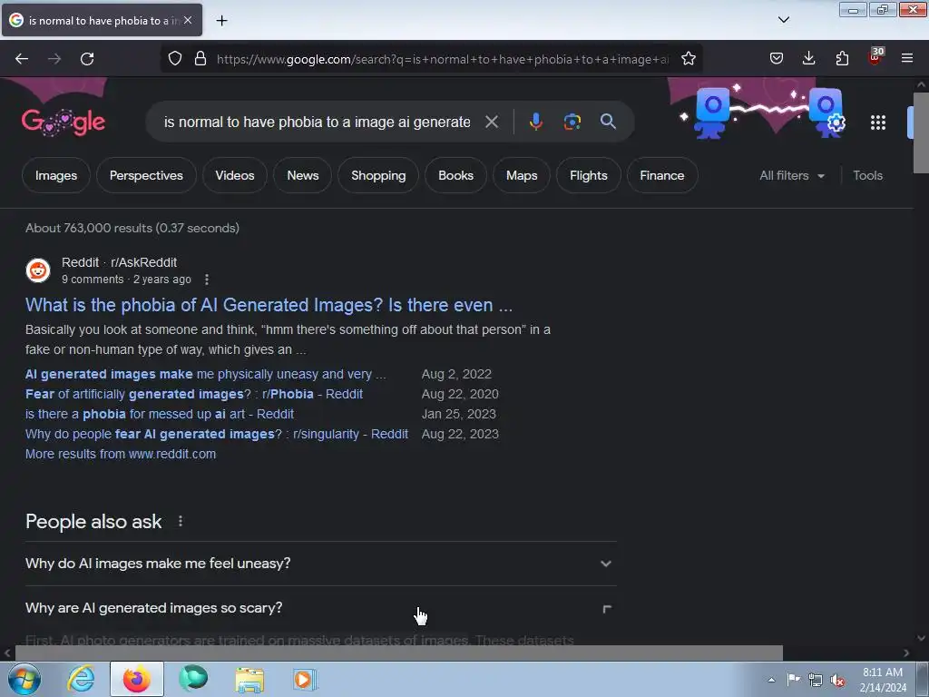
Task: Open More results from www.reddit.com
Action: [x=121, y=454]
